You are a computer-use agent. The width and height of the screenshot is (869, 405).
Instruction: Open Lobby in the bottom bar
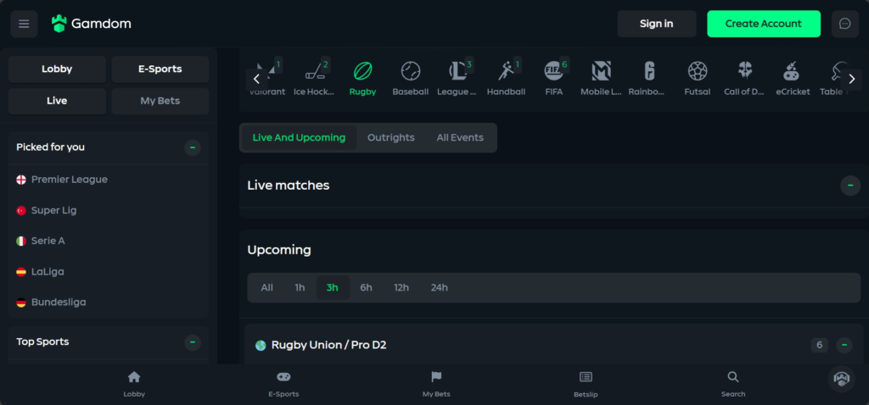coord(134,384)
